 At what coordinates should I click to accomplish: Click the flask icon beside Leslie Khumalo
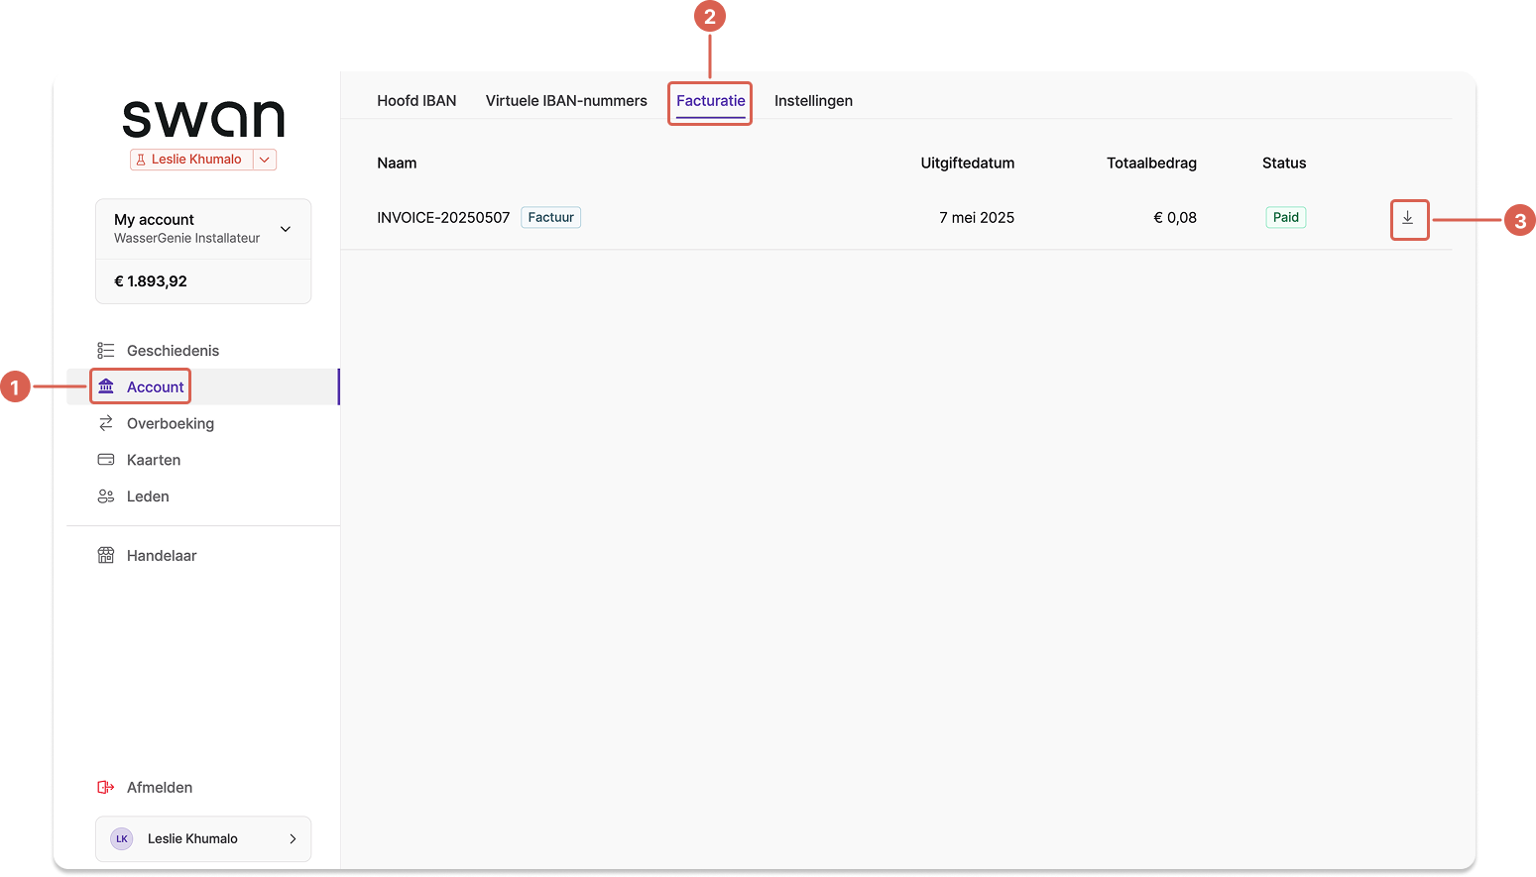[x=141, y=160]
